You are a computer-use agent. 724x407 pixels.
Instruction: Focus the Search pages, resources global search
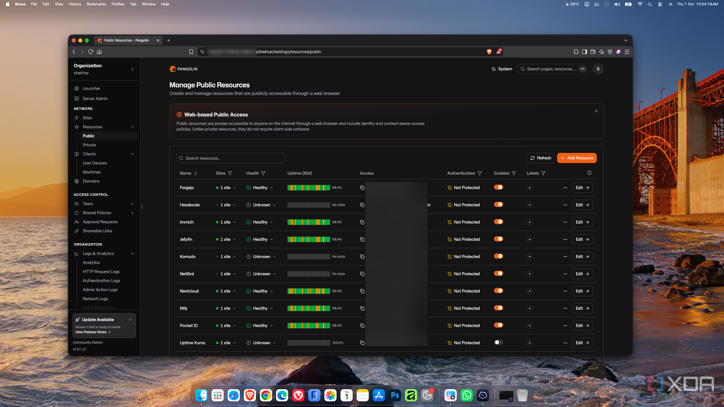554,69
